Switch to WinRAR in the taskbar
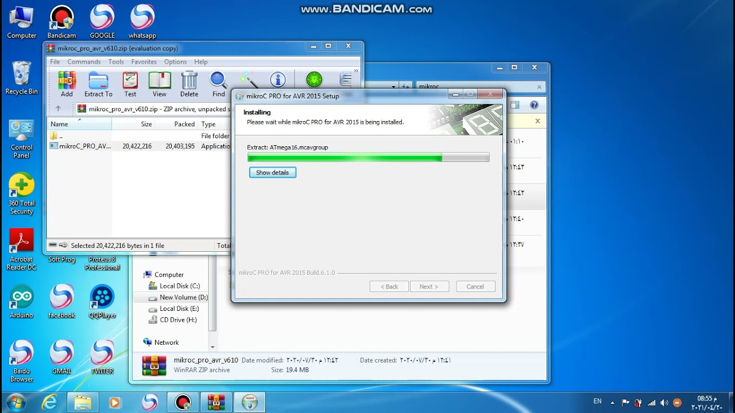Viewport: 735px width, 413px height. pyautogui.click(x=216, y=402)
